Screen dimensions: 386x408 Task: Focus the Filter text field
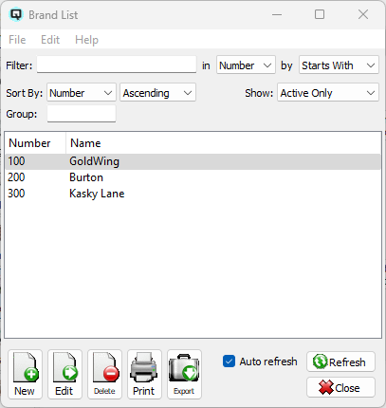click(117, 65)
